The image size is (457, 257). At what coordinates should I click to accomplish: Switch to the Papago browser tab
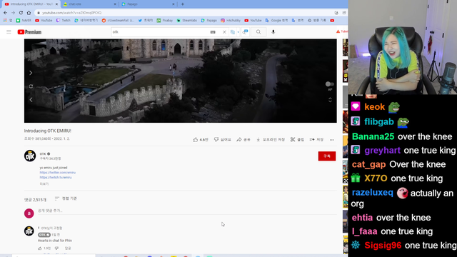148,4
